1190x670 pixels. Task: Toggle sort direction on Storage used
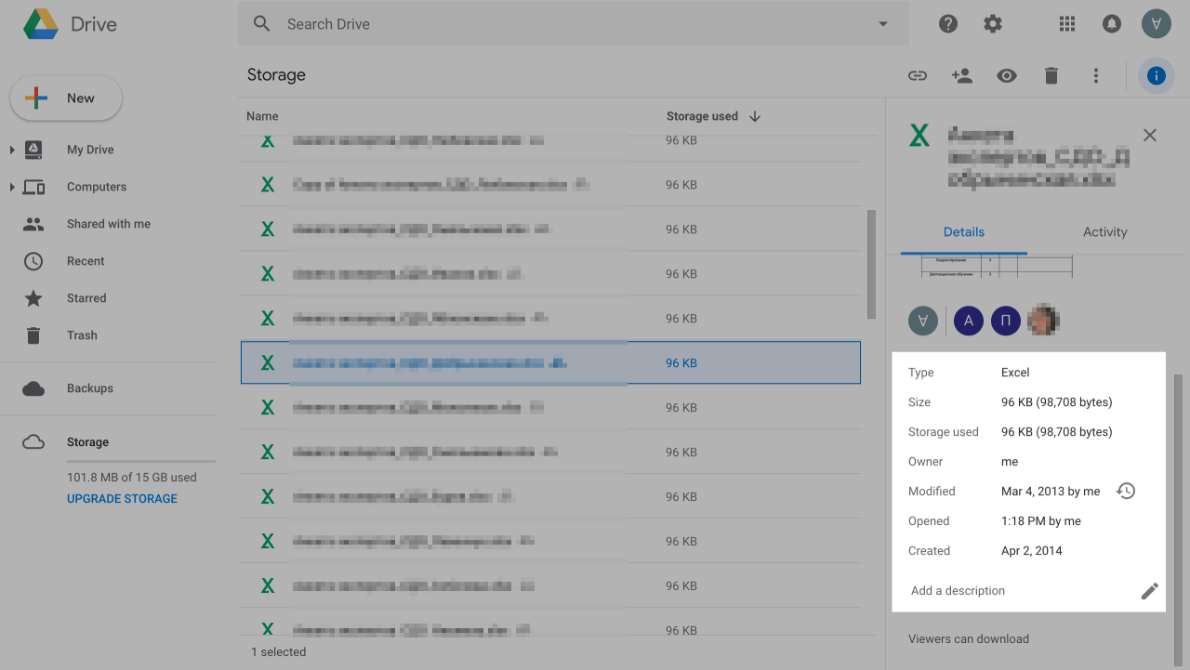pyautogui.click(x=755, y=116)
